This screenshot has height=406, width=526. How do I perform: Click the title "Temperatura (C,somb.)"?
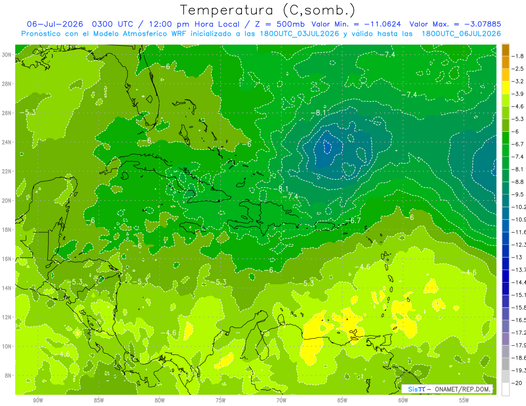(267, 11)
